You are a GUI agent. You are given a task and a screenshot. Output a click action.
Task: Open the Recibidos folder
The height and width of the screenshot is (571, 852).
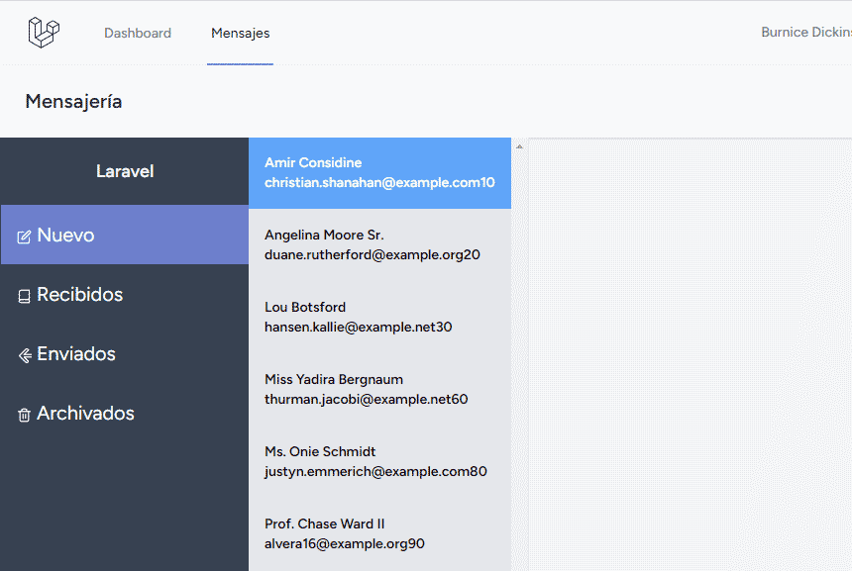125,294
